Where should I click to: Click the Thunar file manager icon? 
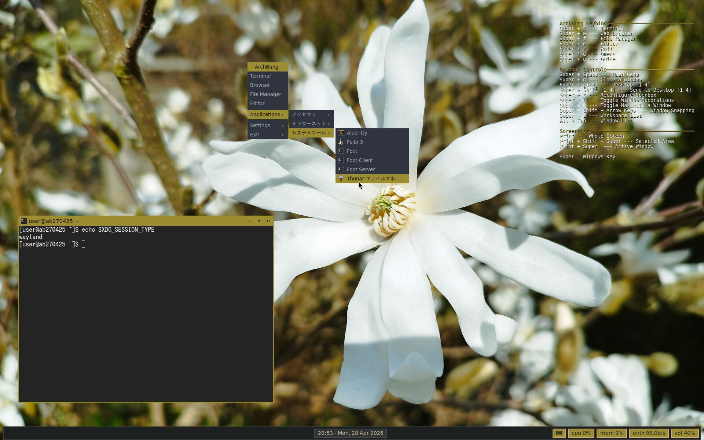pos(341,179)
